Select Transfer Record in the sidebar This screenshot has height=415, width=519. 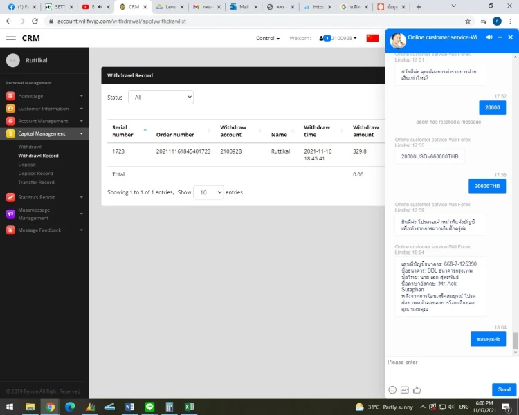click(x=36, y=183)
